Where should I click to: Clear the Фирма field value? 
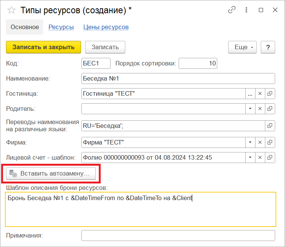pyautogui.click(x=260, y=142)
